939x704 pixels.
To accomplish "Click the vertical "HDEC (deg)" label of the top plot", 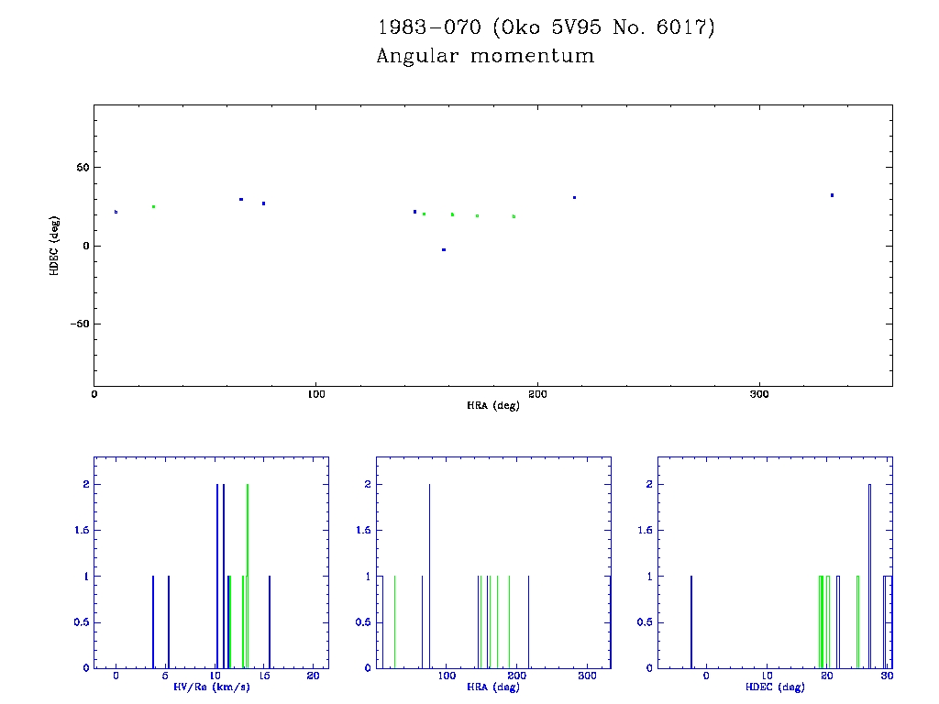I will pos(54,246).
